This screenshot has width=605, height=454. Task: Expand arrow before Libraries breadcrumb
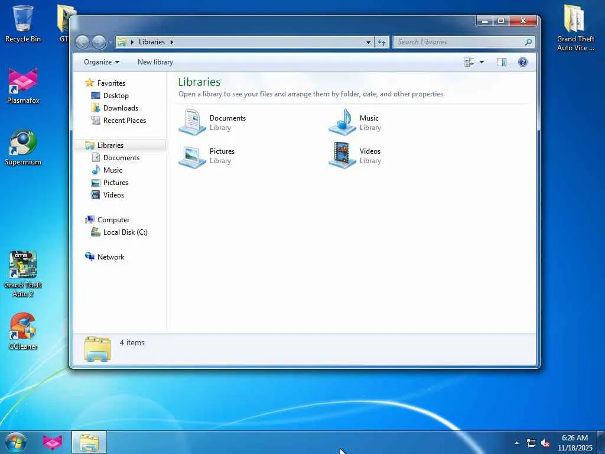pos(132,42)
